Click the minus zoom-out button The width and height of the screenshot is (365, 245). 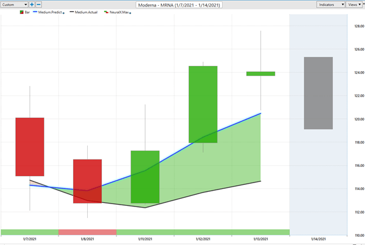[39, 4]
